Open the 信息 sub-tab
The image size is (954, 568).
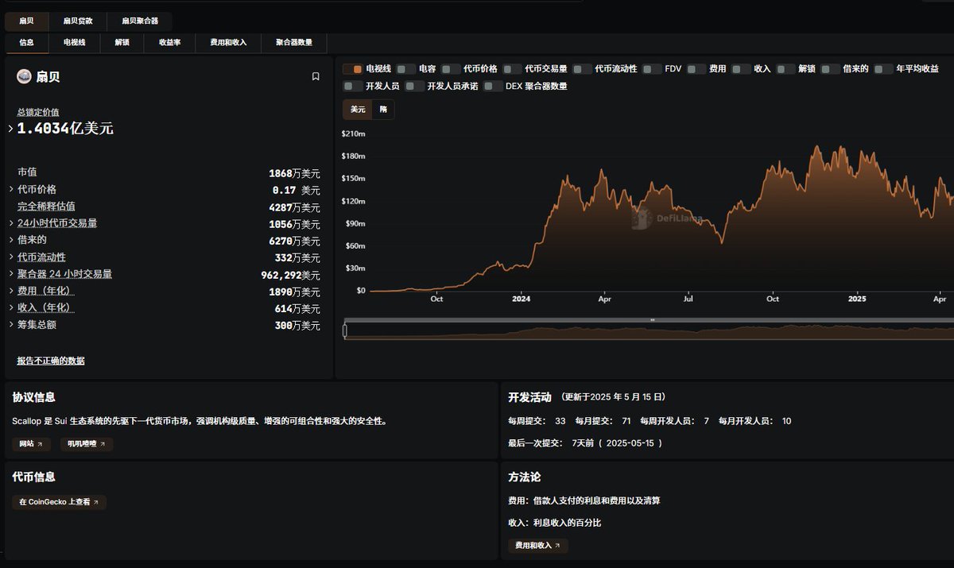click(26, 42)
